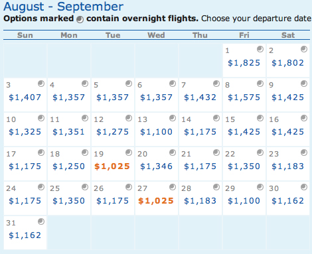Image resolution: width=312 pixels, height=254 pixels.
Task: Select the $1,407 fare on the 3rd
Action: coord(25,97)
